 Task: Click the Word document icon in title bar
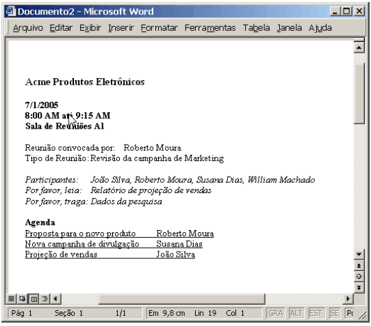point(11,11)
